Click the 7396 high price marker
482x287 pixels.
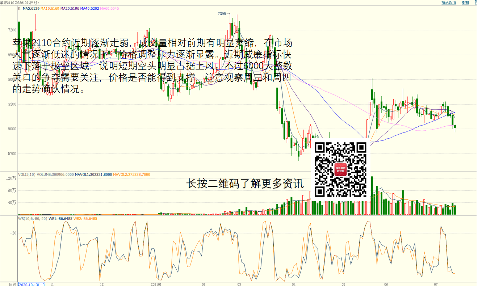pyautogui.click(x=222, y=14)
